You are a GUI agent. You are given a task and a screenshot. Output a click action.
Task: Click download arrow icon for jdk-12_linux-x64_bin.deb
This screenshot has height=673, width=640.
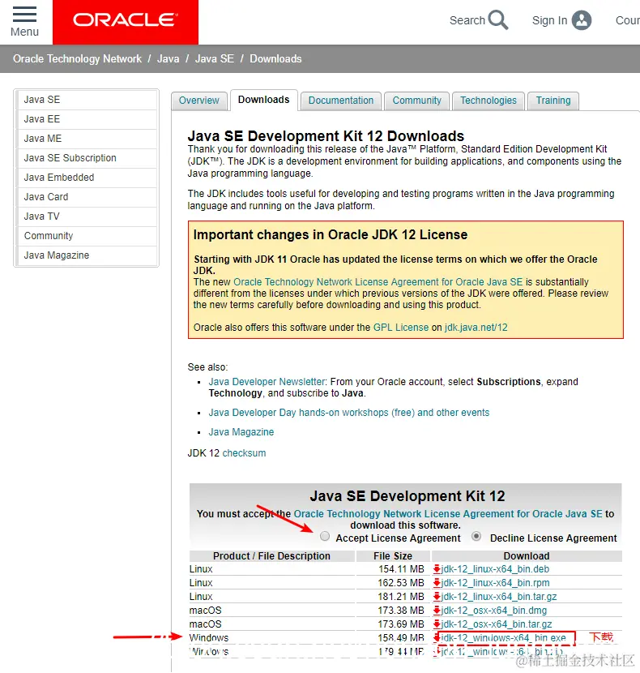tap(437, 569)
